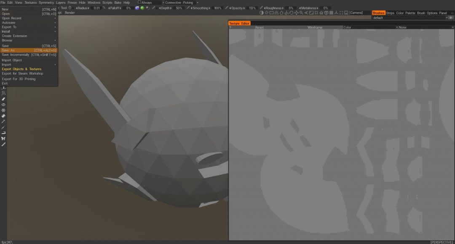The width and height of the screenshot is (455, 244).
Task: Toggle pen pressure icon before Opacity
Action: (227, 8)
